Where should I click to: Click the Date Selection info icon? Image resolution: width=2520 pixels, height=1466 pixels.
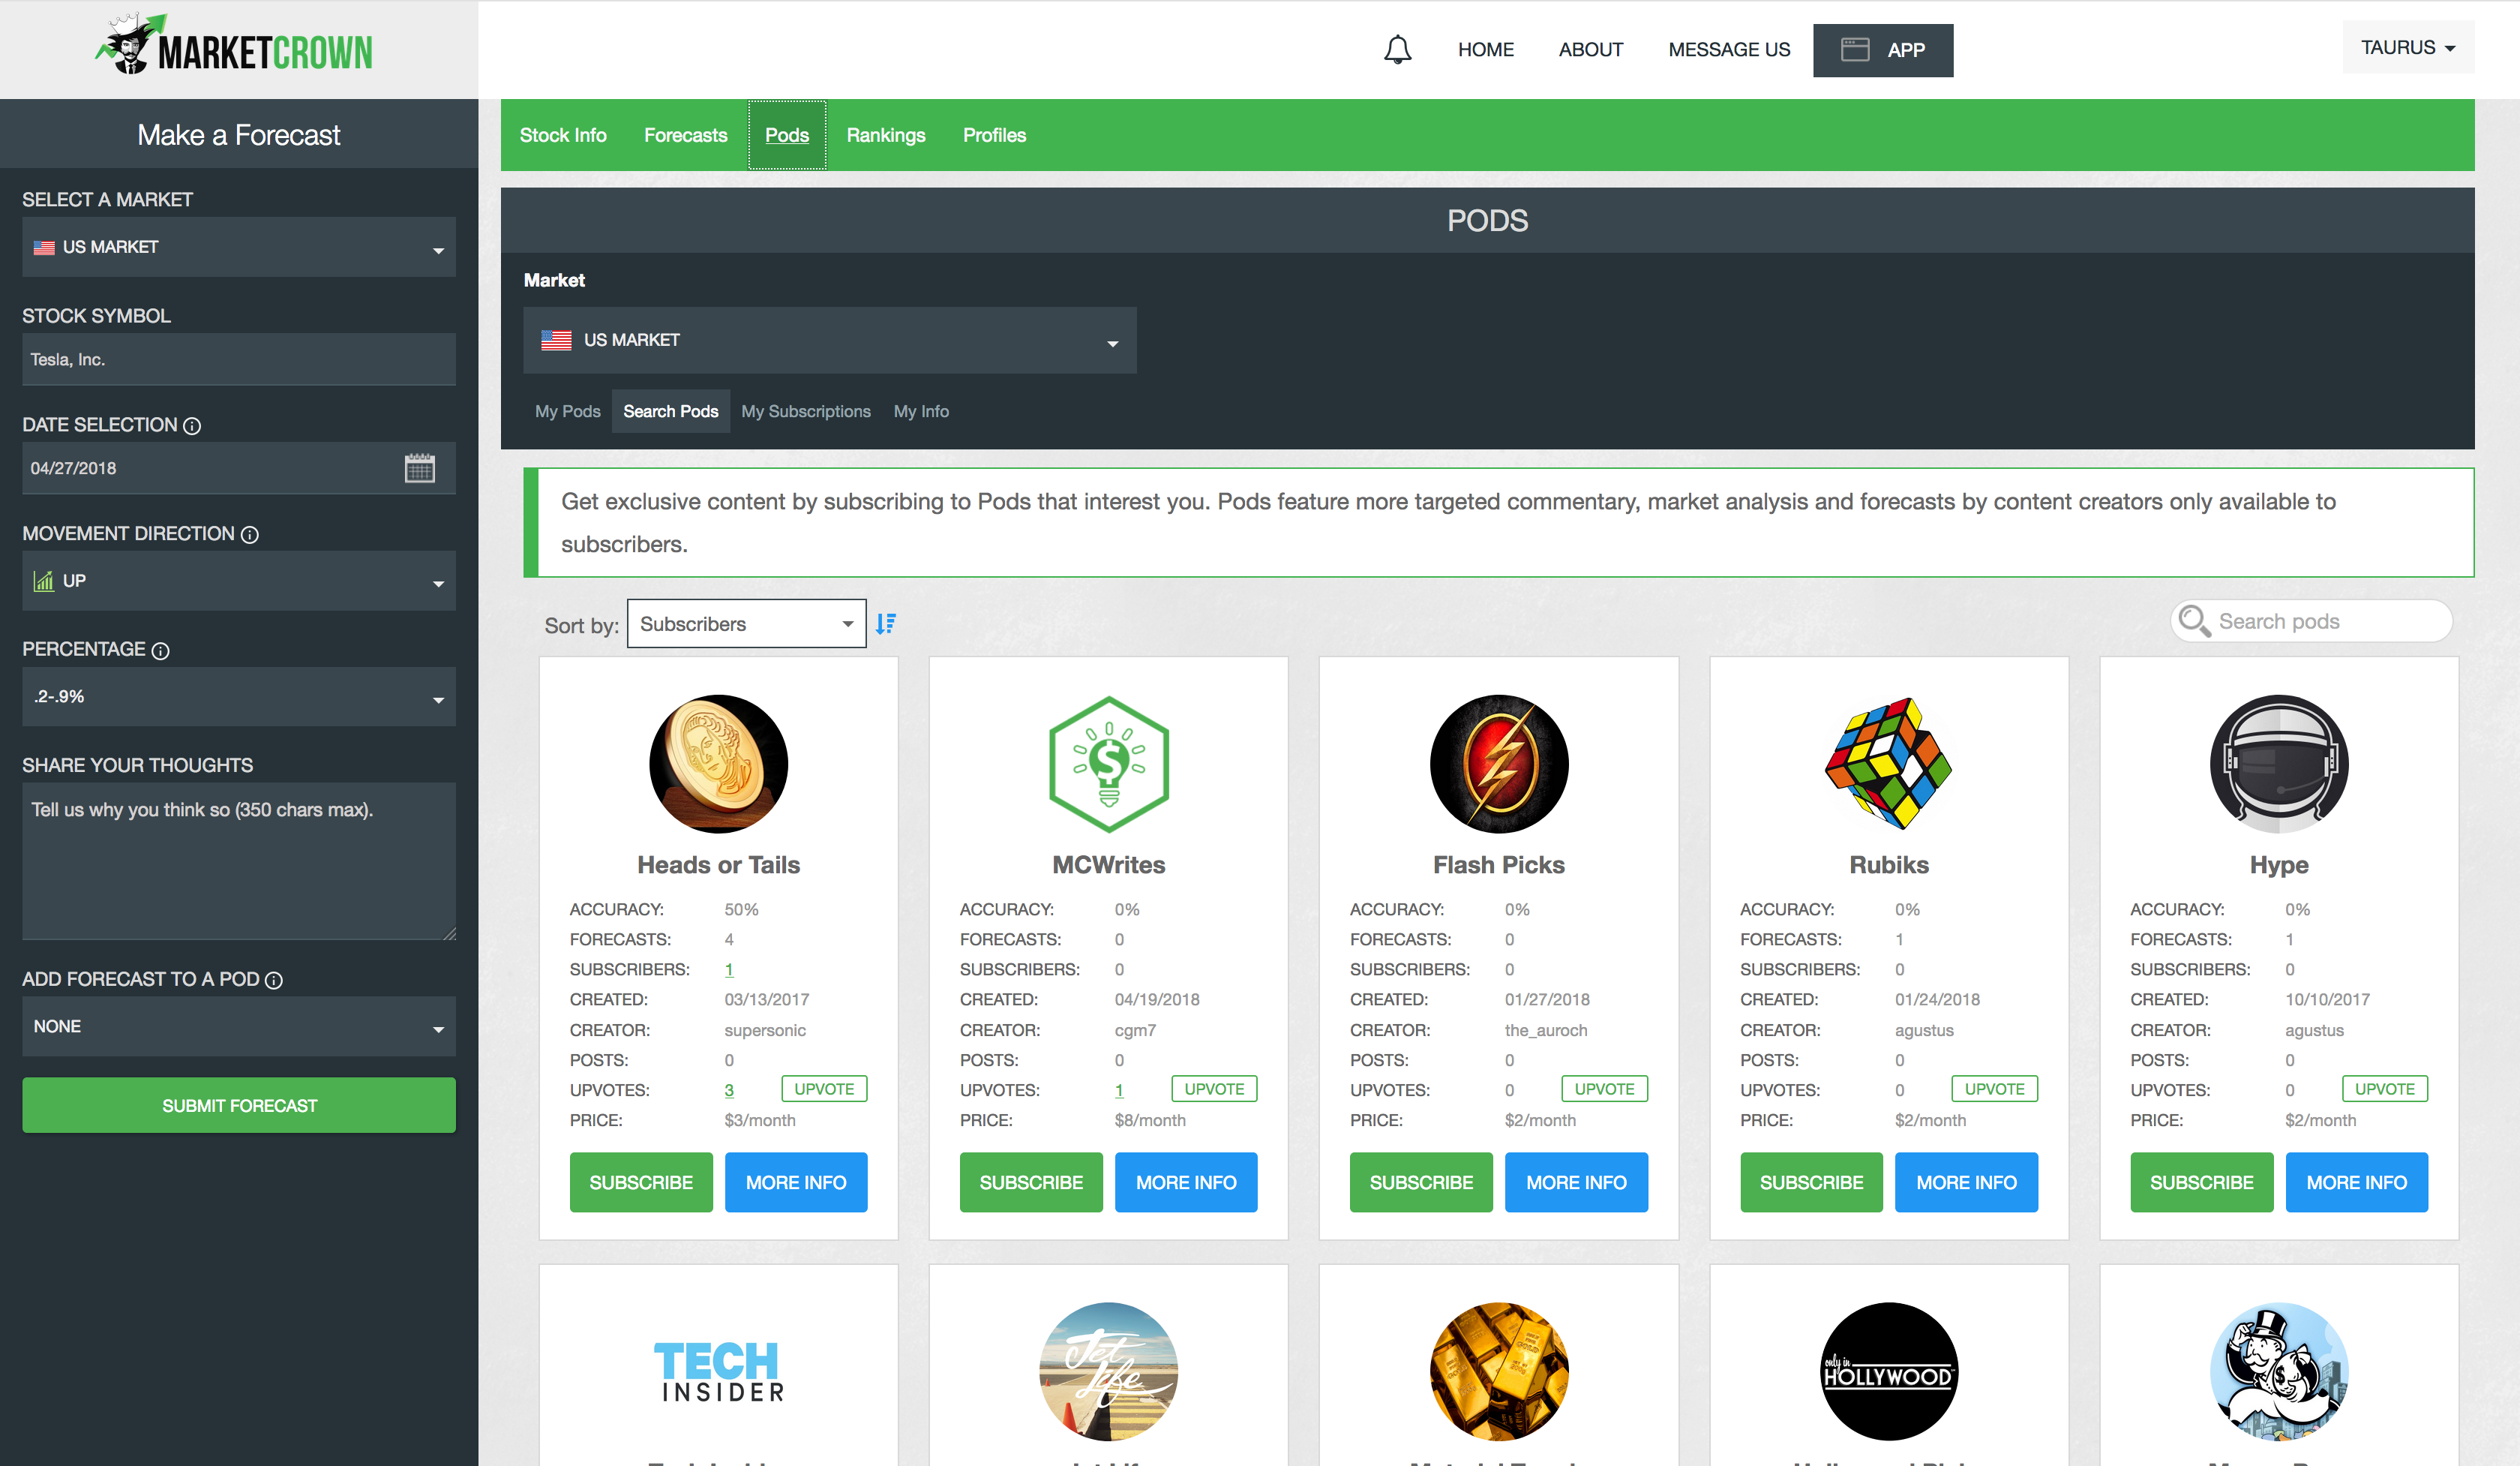(192, 426)
